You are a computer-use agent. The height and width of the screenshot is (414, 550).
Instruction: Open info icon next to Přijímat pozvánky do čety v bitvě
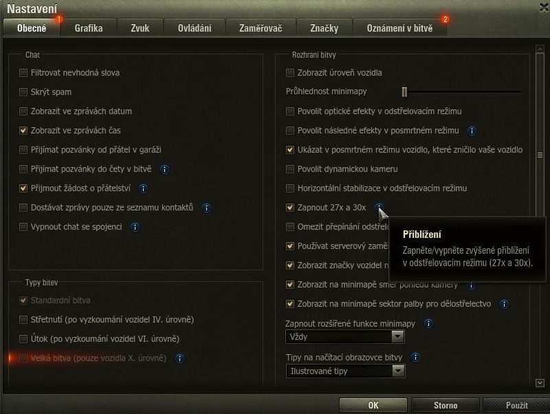coord(164,169)
